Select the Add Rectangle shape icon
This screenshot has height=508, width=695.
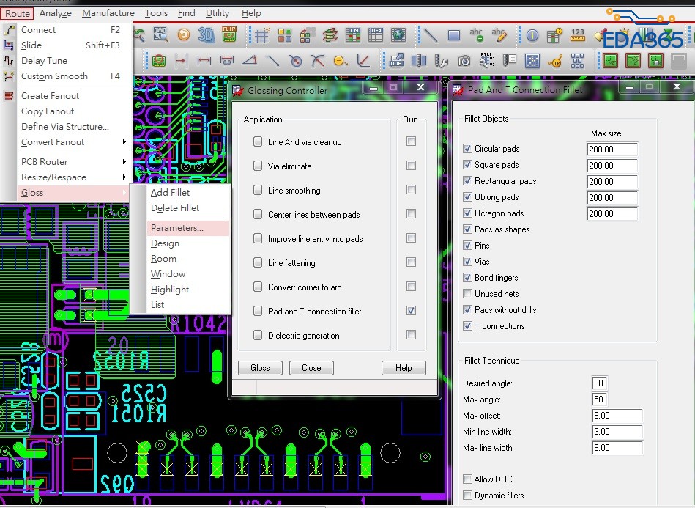tap(453, 34)
